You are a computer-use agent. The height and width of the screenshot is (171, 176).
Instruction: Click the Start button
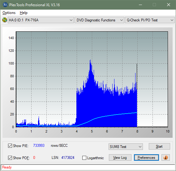click(x=159, y=146)
